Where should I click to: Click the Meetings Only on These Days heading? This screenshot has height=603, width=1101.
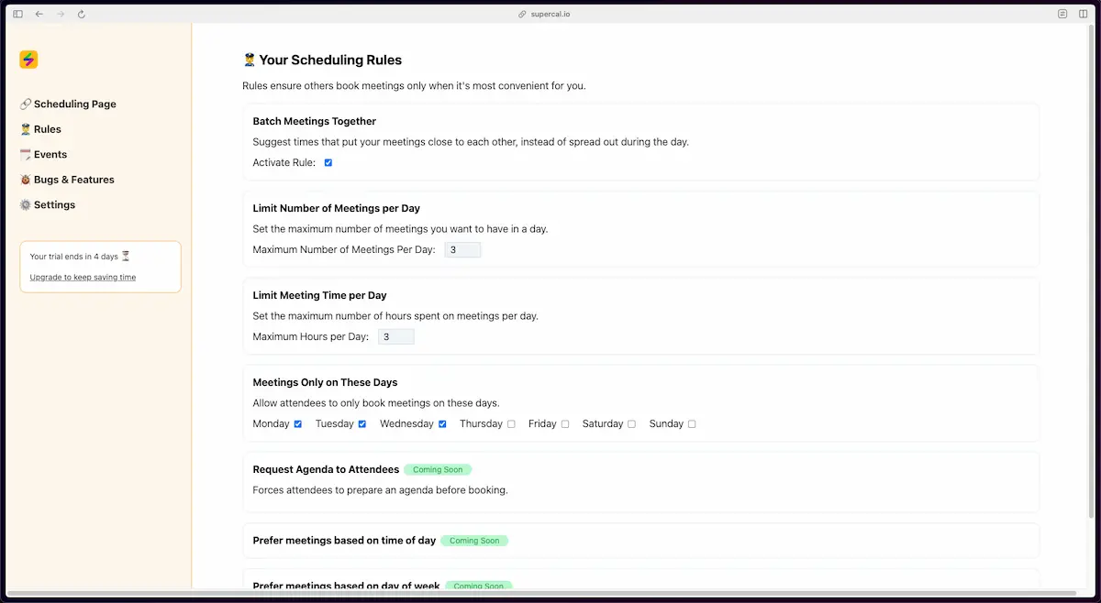pyautogui.click(x=326, y=383)
